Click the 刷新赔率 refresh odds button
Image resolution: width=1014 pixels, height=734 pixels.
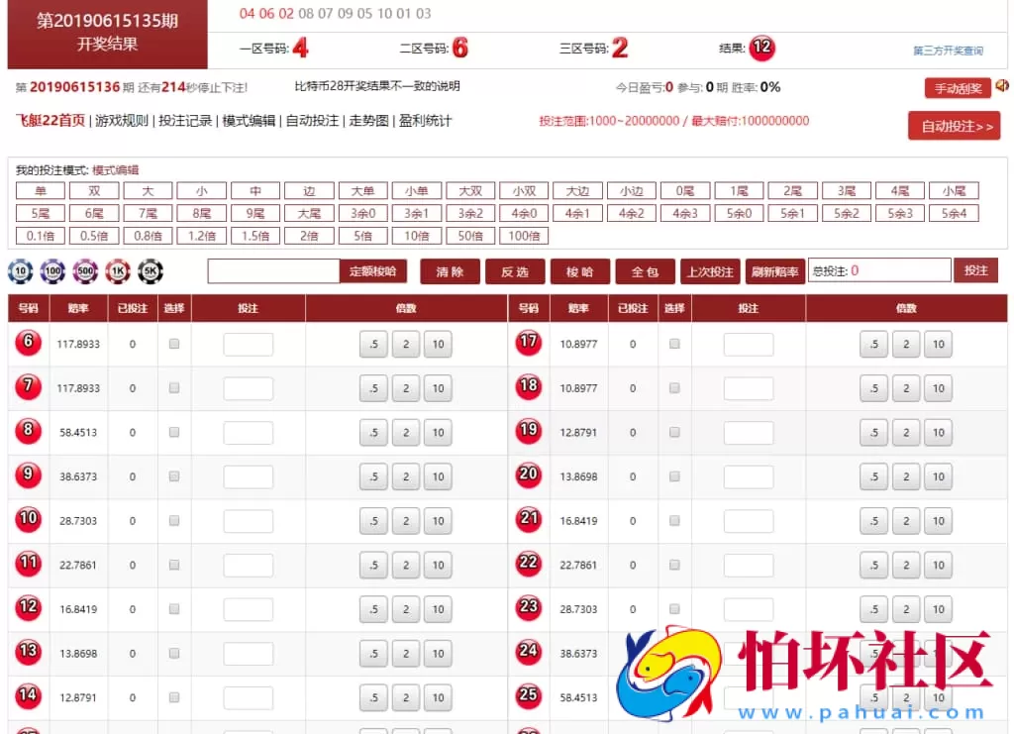[774, 270]
